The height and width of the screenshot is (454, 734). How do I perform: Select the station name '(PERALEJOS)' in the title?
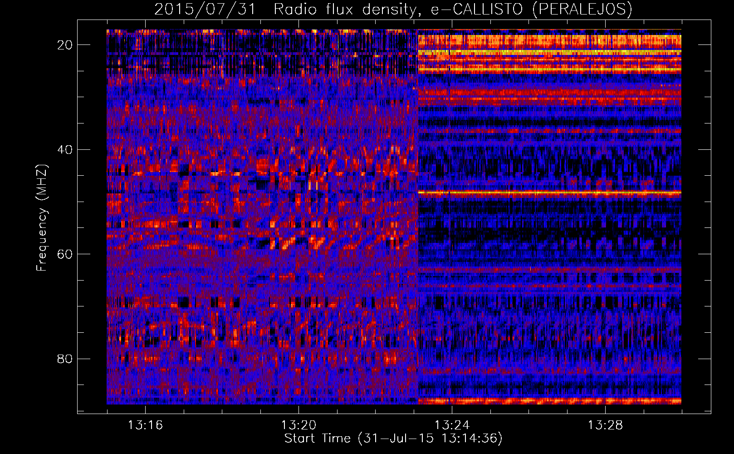pos(582,10)
